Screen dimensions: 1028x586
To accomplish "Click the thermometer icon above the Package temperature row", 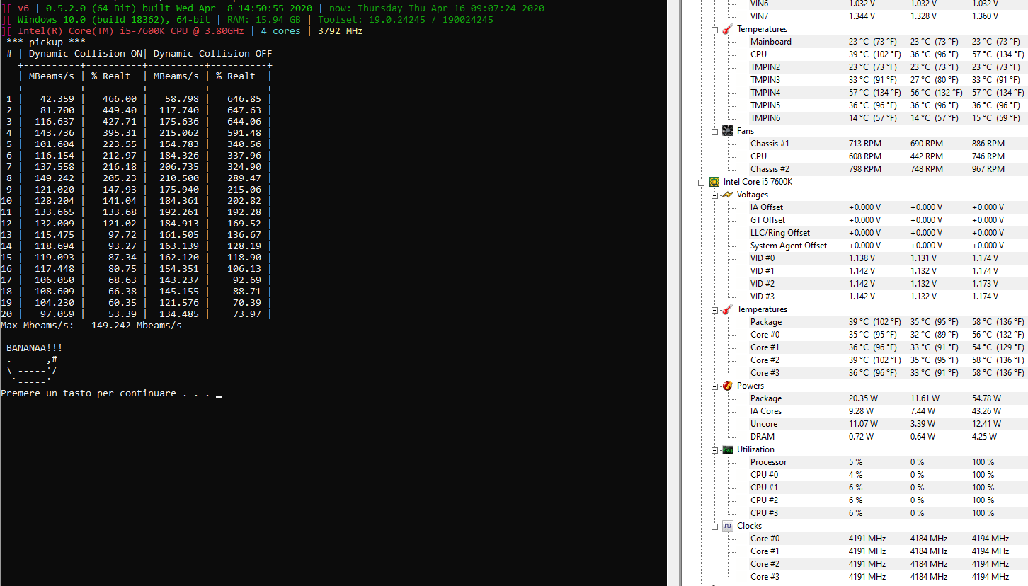I will click(727, 309).
